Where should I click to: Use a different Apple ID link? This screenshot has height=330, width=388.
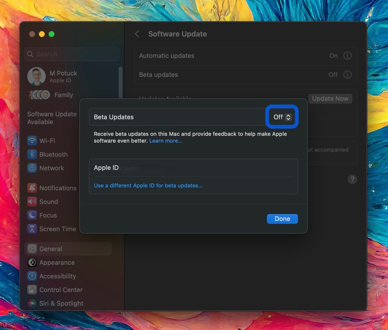[148, 185]
